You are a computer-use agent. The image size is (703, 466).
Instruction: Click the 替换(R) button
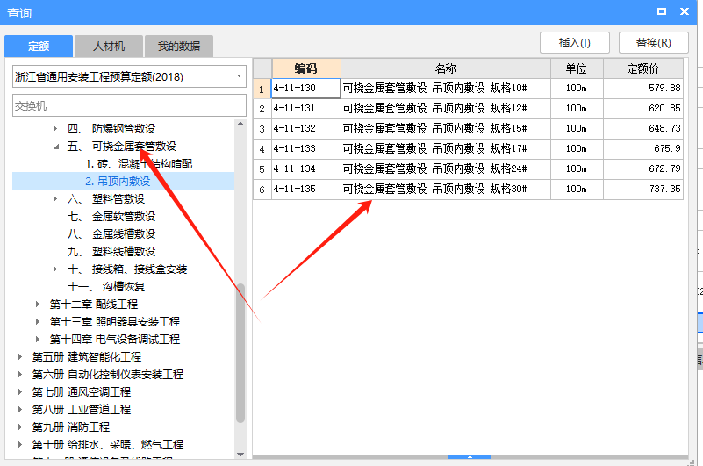coord(653,43)
